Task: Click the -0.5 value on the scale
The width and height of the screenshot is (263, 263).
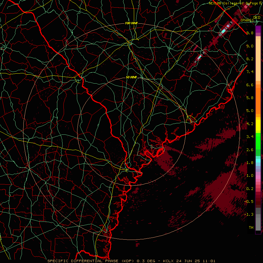Action: [249, 201]
